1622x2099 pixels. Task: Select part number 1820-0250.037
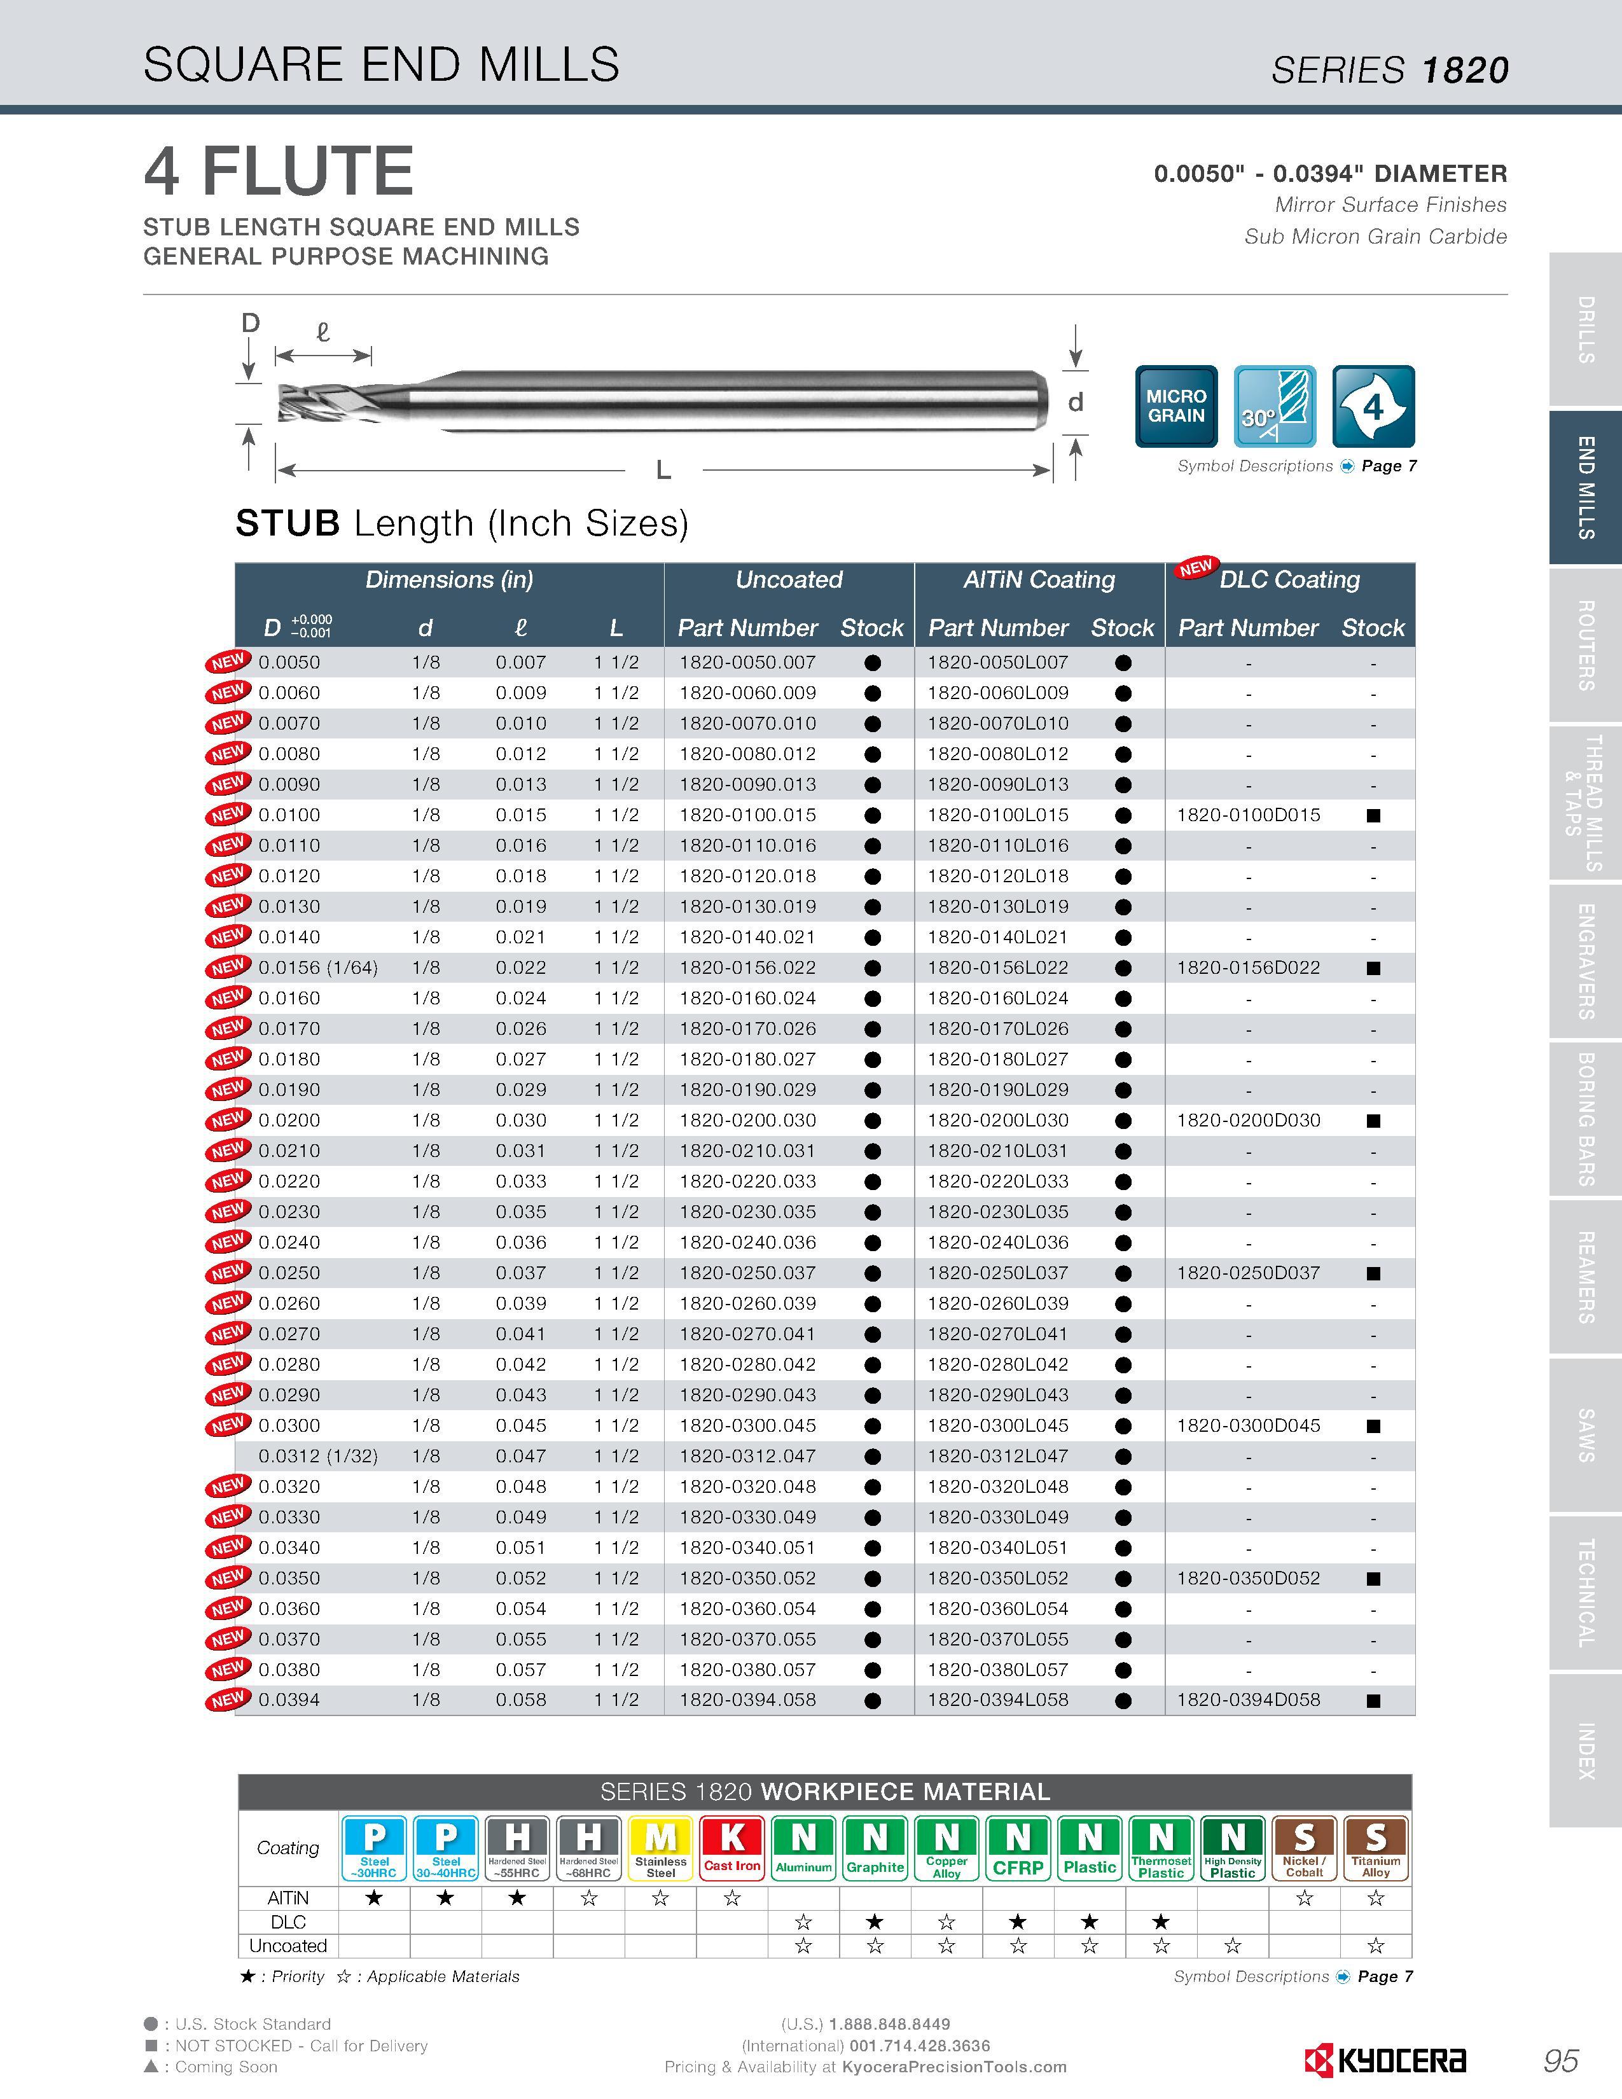click(747, 1273)
